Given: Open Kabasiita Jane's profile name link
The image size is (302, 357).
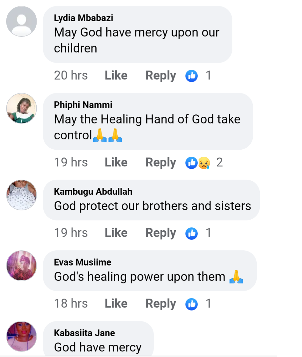Looking at the screenshot, I should 84,333.
